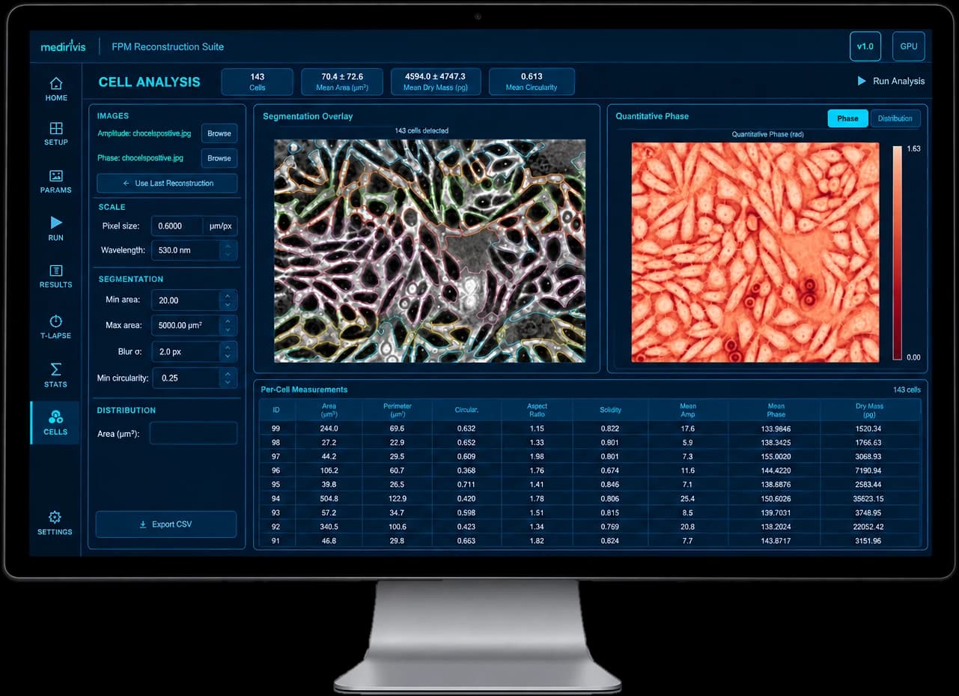Click the Pixel size input field

(x=177, y=226)
